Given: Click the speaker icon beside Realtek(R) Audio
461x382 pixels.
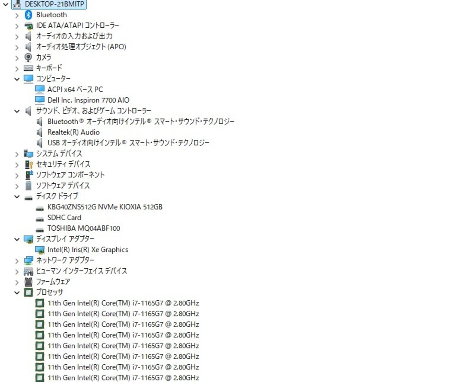Looking at the screenshot, I should pos(40,132).
